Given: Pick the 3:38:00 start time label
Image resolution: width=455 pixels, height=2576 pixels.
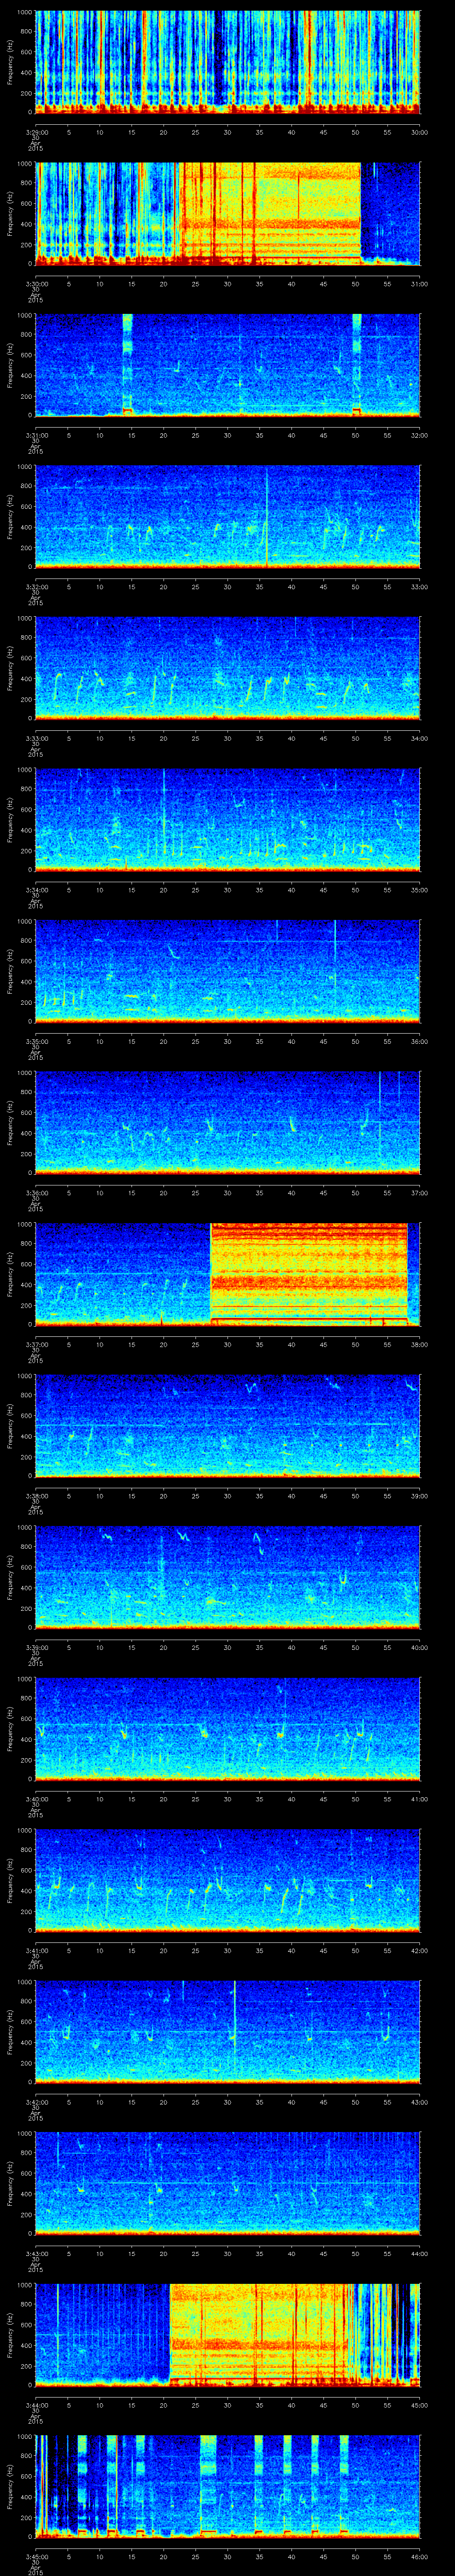Looking at the screenshot, I should pyautogui.click(x=36, y=1496).
